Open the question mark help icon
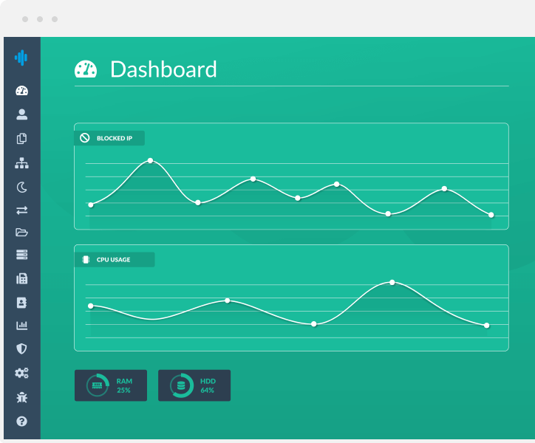Screen dimensions: 535x443 point(22,421)
